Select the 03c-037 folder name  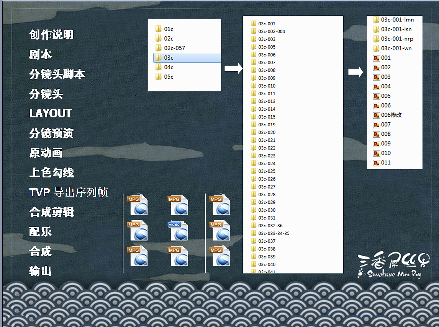[x=267, y=241]
